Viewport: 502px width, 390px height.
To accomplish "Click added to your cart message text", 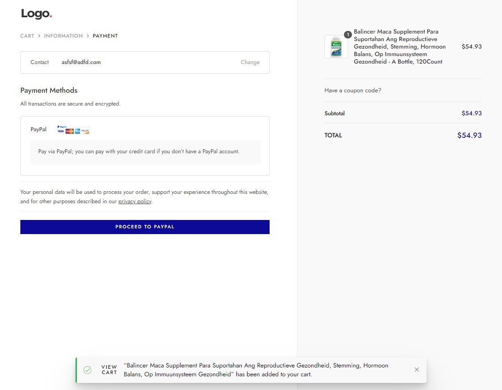I will click(x=256, y=370).
